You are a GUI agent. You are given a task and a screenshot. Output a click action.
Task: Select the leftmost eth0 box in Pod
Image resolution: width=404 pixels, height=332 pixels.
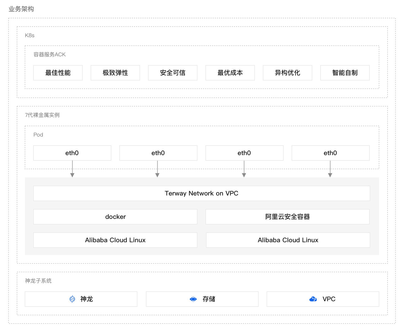[x=72, y=153]
